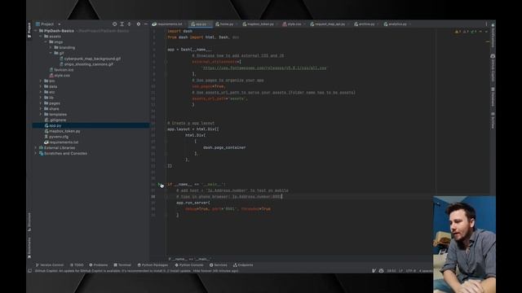Click Collapse All in Project panel toolbar
Viewport: 522px width, 293px height.
pos(129,24)
